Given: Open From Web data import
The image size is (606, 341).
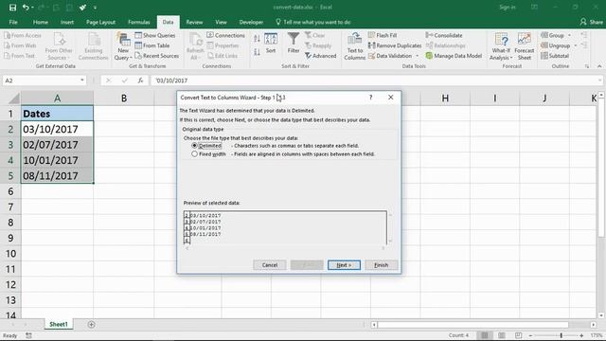Looking at the screenshot, I should tap(20, 45).
